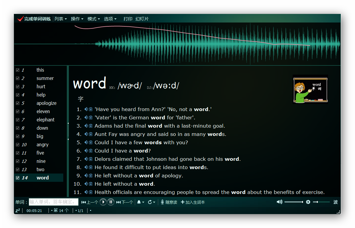Screen dimensions: 355x228
Task: Click the Chinese meaning 字
Action: 81,99
